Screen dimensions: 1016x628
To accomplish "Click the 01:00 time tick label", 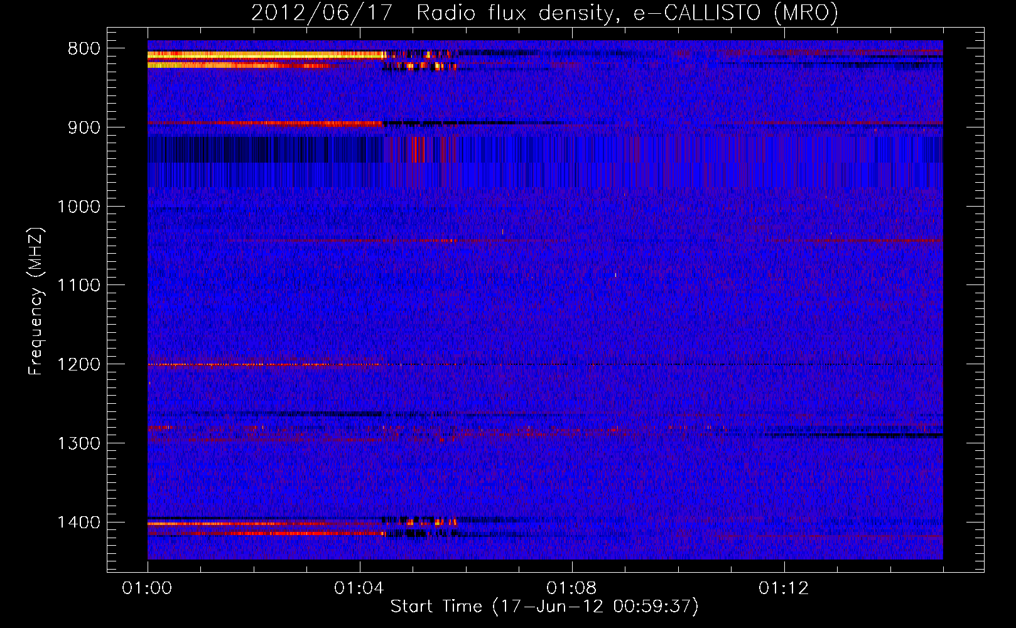I will pyautogui.click(x=148, y=588).
